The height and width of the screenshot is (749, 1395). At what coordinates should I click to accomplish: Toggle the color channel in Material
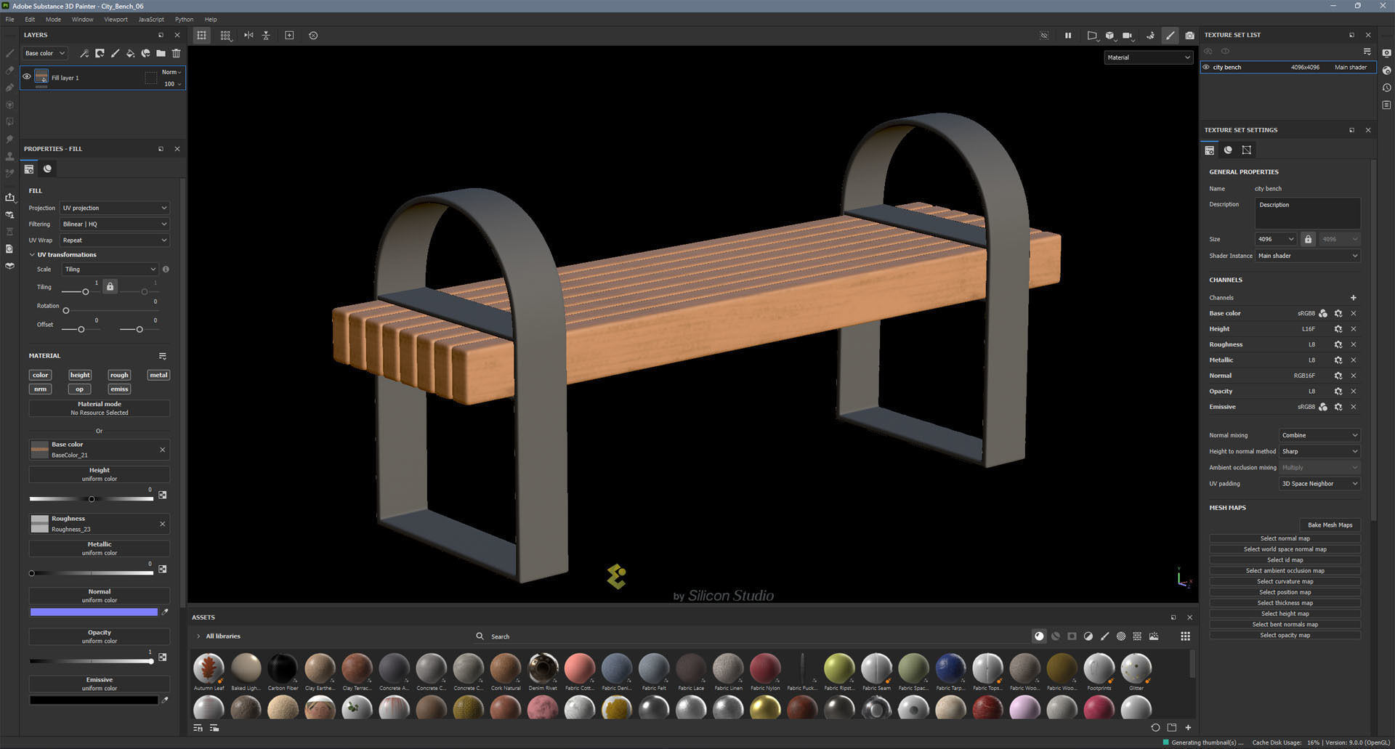(x=40, y=375)
